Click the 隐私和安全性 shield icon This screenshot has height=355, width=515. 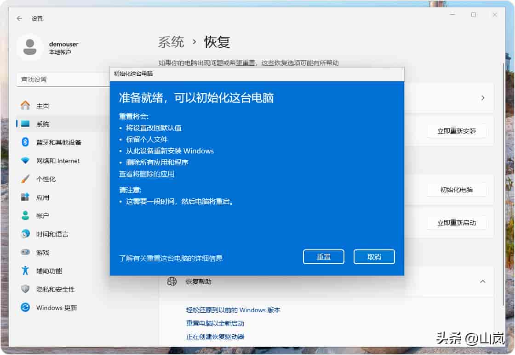tap(25, 289)
